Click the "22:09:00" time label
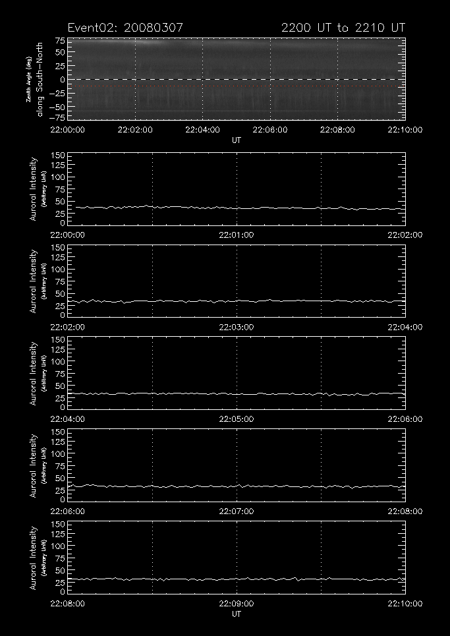The image size is (450, 636). click(237, 603)
